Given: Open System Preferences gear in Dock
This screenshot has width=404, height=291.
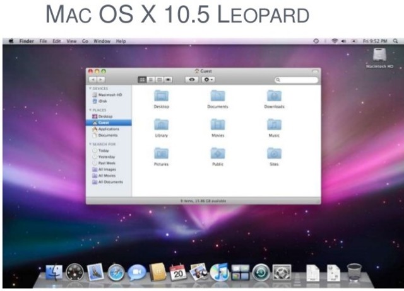Looking at the screenshot, I should coord(282,273).
